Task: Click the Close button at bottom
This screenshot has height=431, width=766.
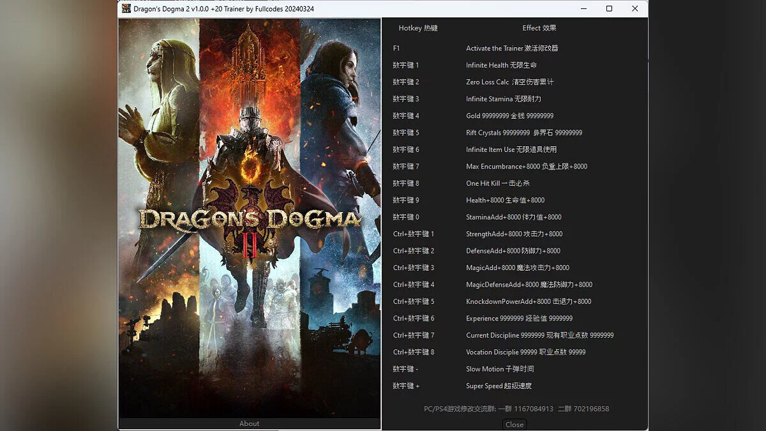Action: pos(514,425)
